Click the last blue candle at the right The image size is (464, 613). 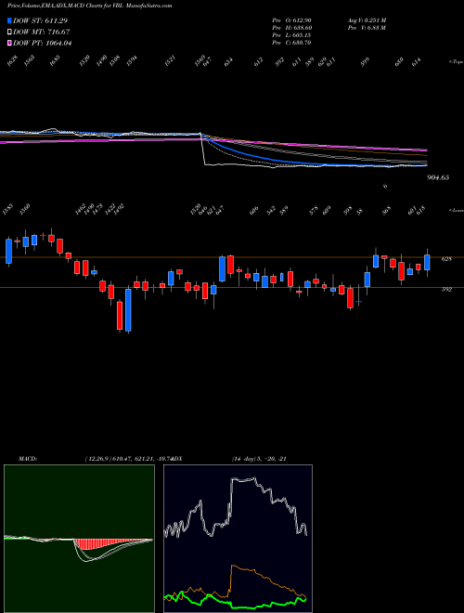pyautogui.click(x=427, y=262)
